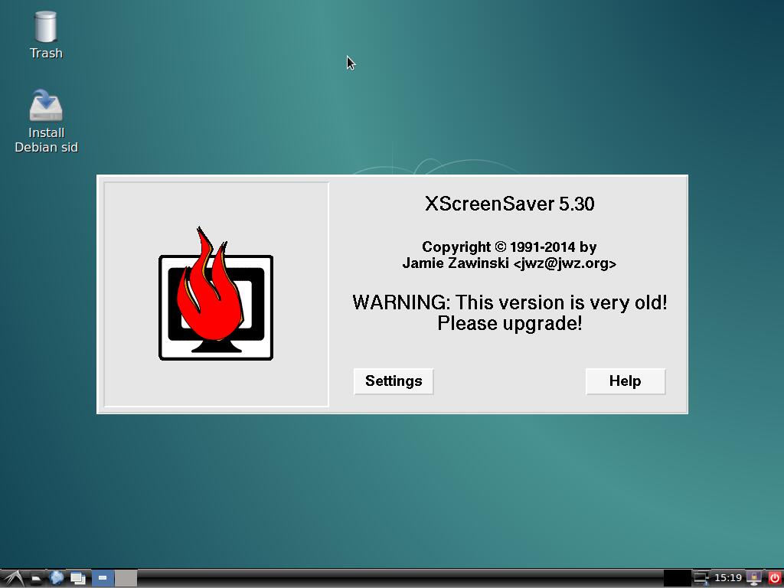Click the lock screen monitor icon
784x588 pixels.
(754, 579)
